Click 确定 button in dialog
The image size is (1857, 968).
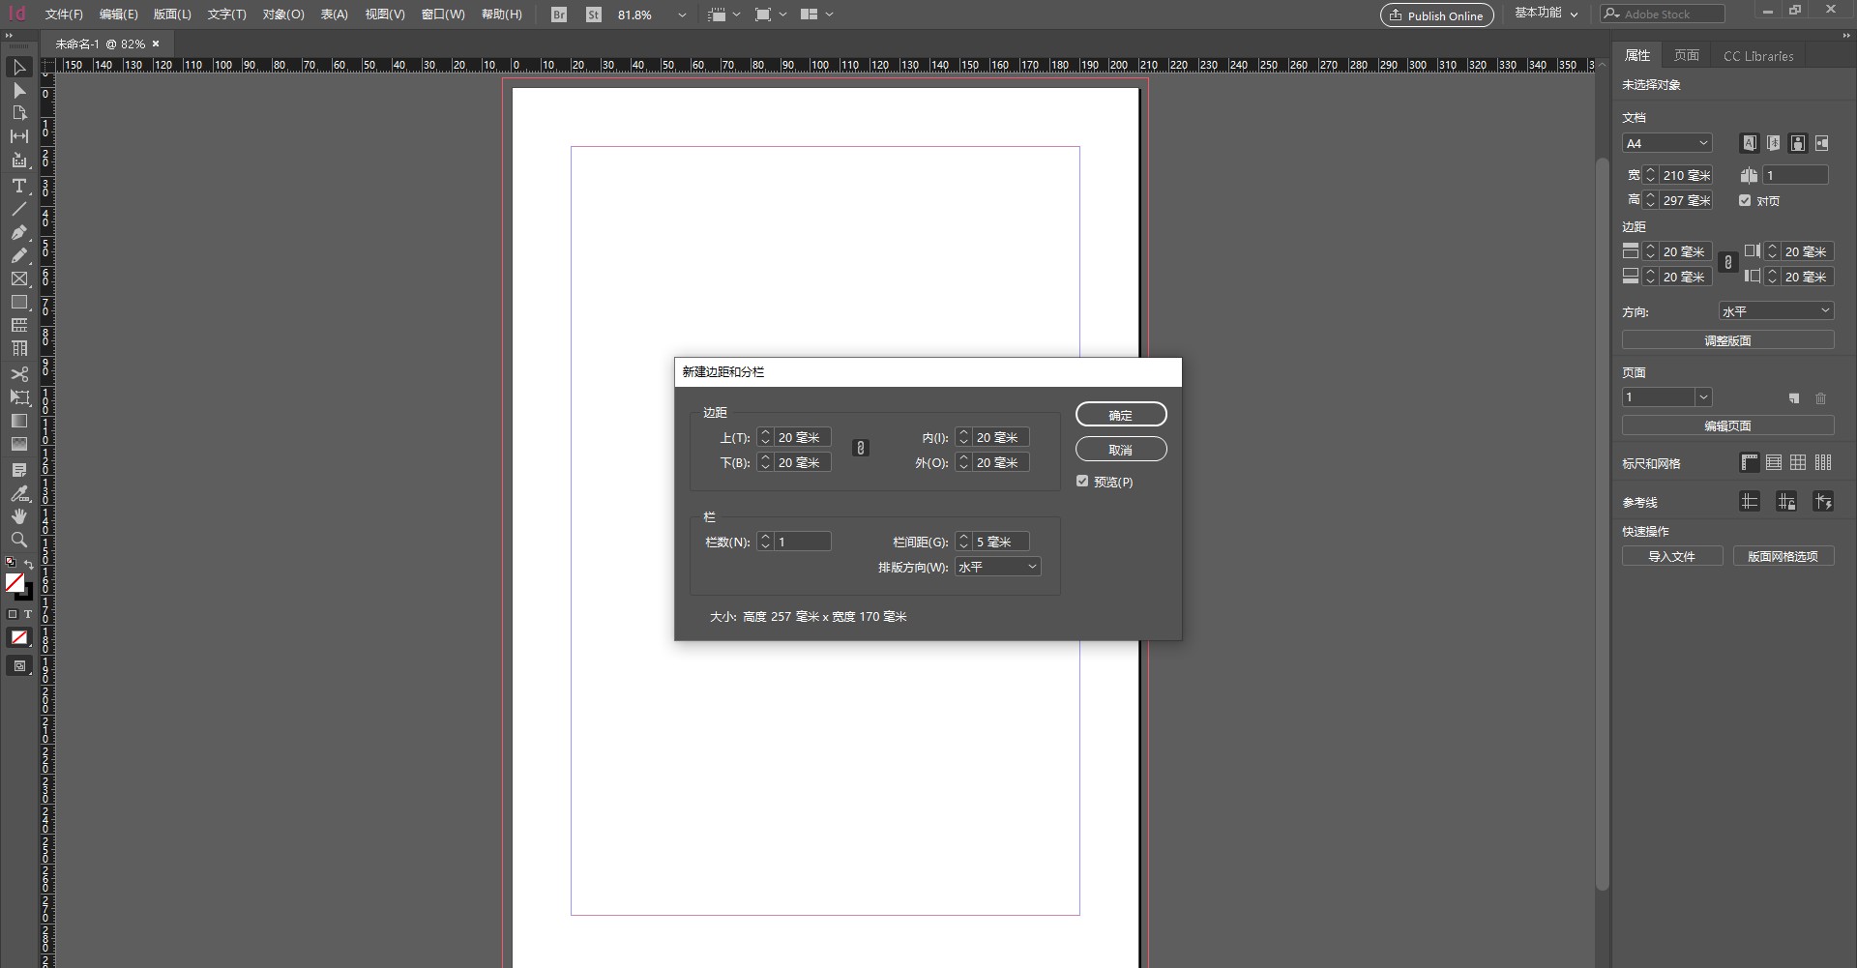pos(1121,415)
